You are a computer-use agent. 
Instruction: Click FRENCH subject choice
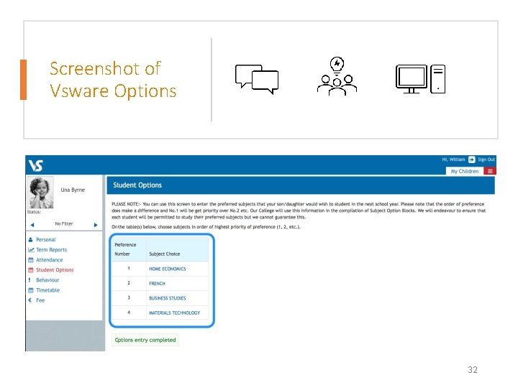(157, 283)
